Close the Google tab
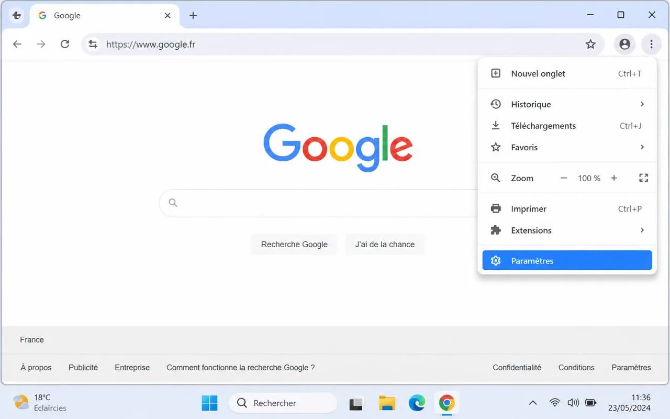The width and height of the screenshot is (670, 419). [x=167, y=16]
